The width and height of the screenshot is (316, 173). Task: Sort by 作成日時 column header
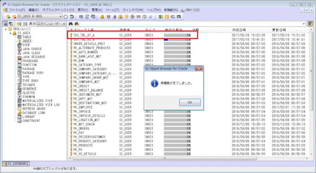pos(239,30)
